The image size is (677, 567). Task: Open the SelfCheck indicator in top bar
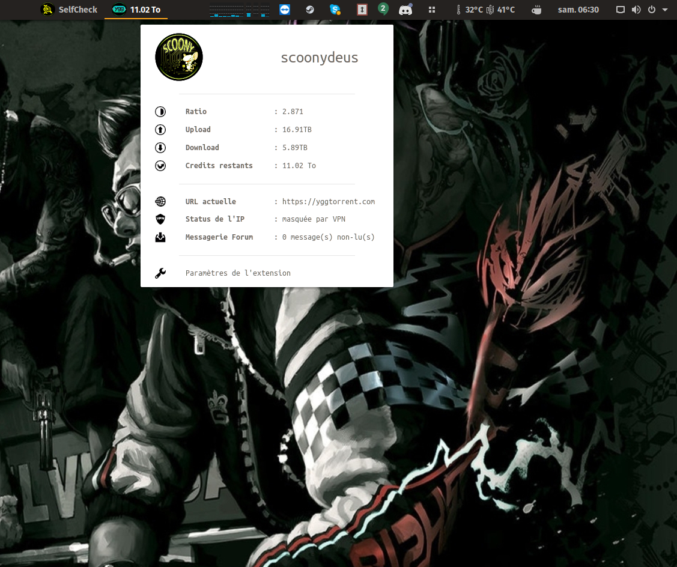pos(69,10)
